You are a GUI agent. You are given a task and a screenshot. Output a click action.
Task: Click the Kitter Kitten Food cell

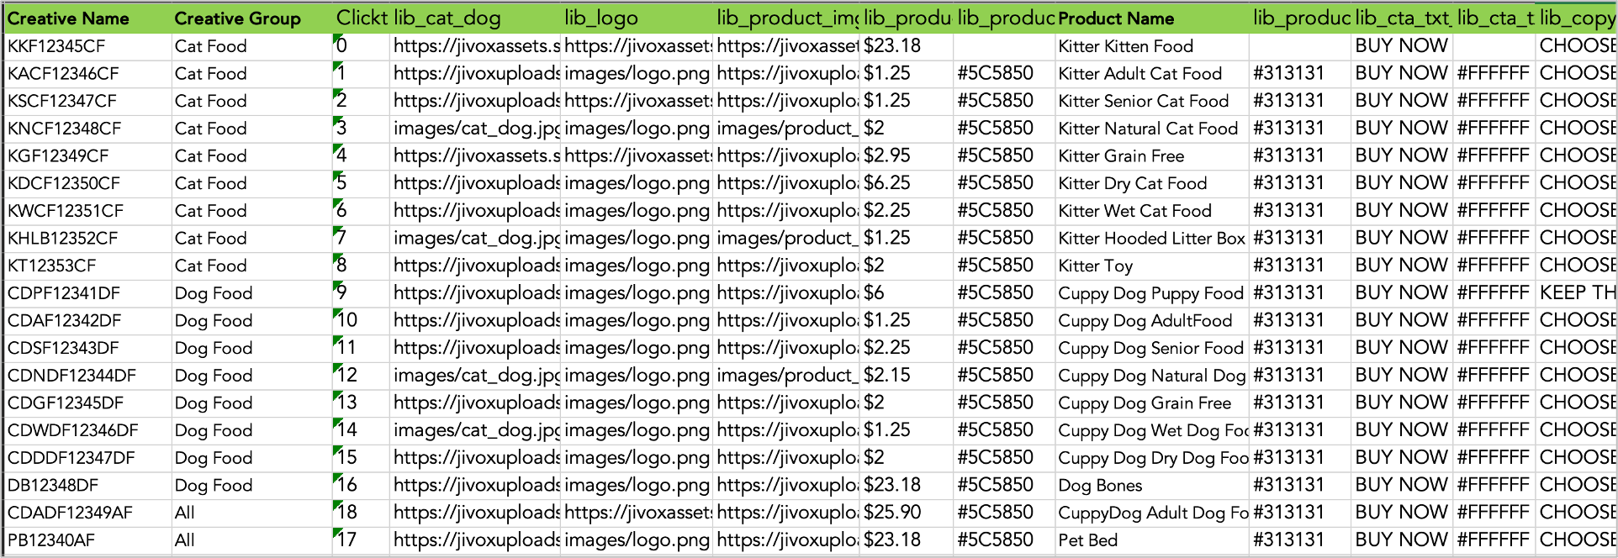click(x=1152, y=46)
